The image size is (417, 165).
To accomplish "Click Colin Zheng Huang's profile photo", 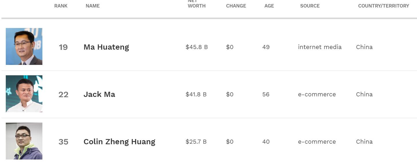I will tap(24, 141).
